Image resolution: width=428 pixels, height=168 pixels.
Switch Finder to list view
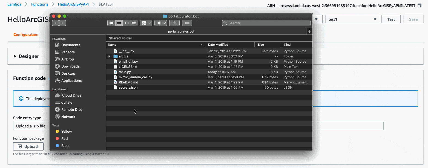(x=119, y=23)
